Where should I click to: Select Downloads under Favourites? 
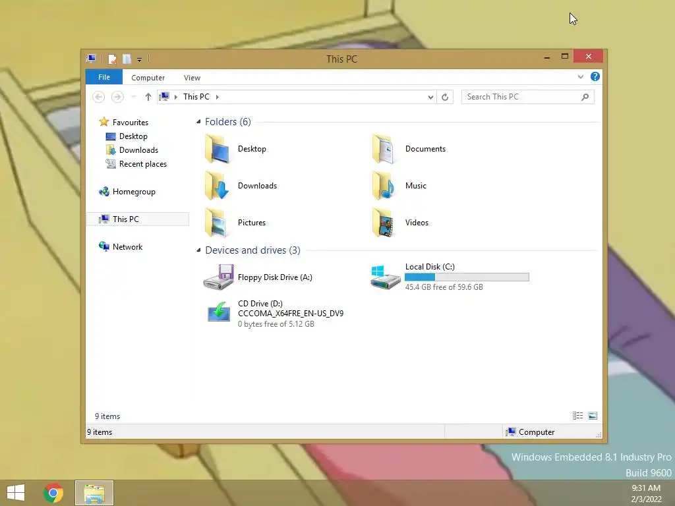click(138, 150)
